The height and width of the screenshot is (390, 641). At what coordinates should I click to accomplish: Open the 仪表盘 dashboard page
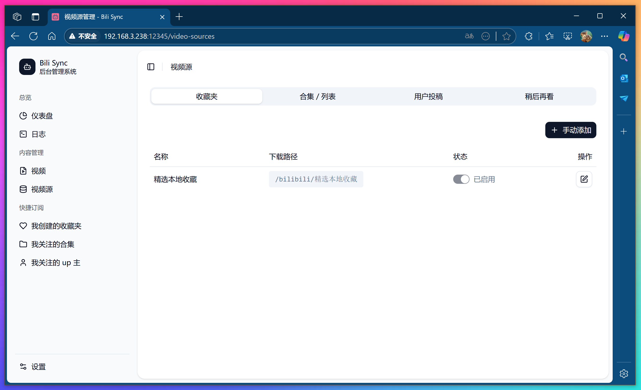point(42,116)
